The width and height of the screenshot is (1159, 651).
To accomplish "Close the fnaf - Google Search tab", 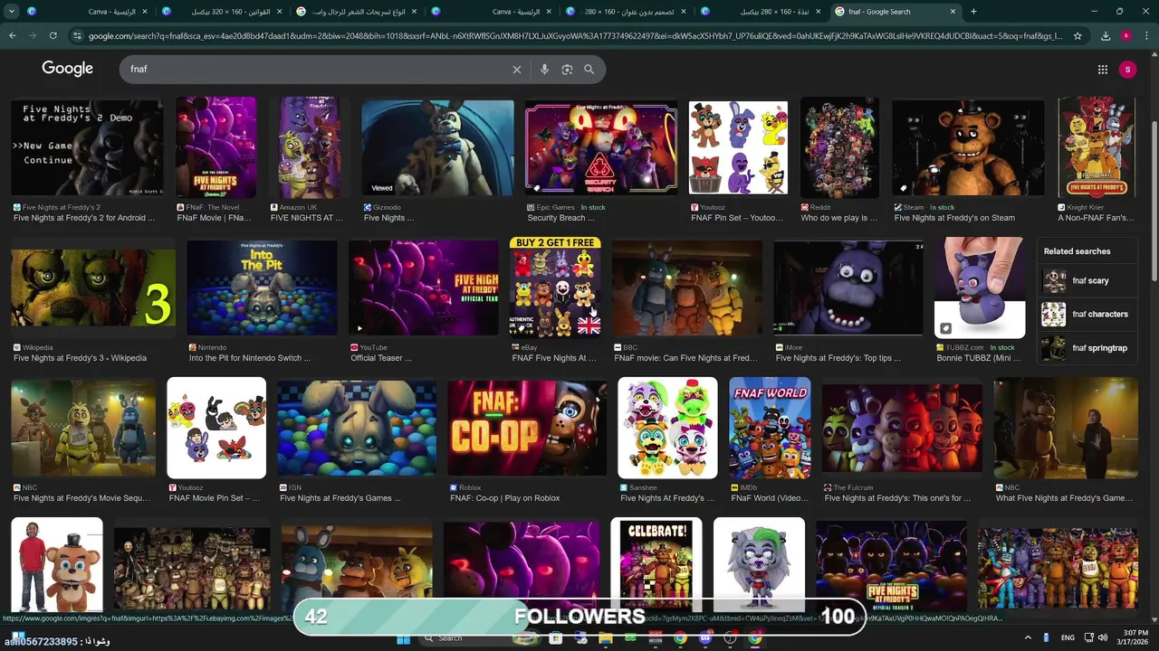I will coord(953,12).
